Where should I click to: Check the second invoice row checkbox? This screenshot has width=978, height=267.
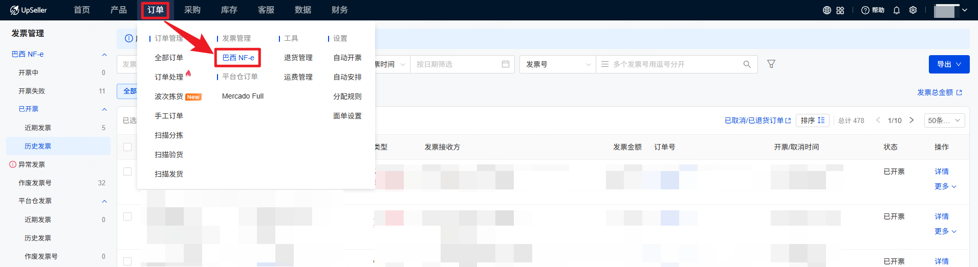pos(127,216)
